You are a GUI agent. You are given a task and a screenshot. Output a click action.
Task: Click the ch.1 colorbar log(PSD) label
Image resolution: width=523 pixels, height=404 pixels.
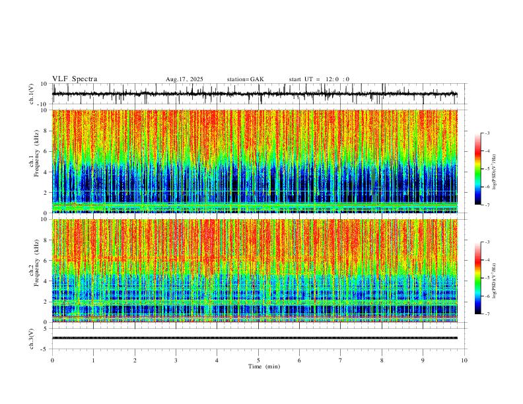pyautogui.click(x=495, y=172)
